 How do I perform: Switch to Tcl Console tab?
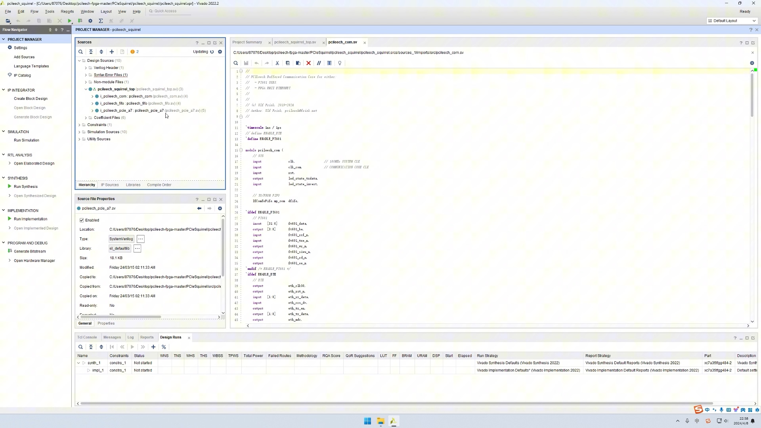pos(87,338)
